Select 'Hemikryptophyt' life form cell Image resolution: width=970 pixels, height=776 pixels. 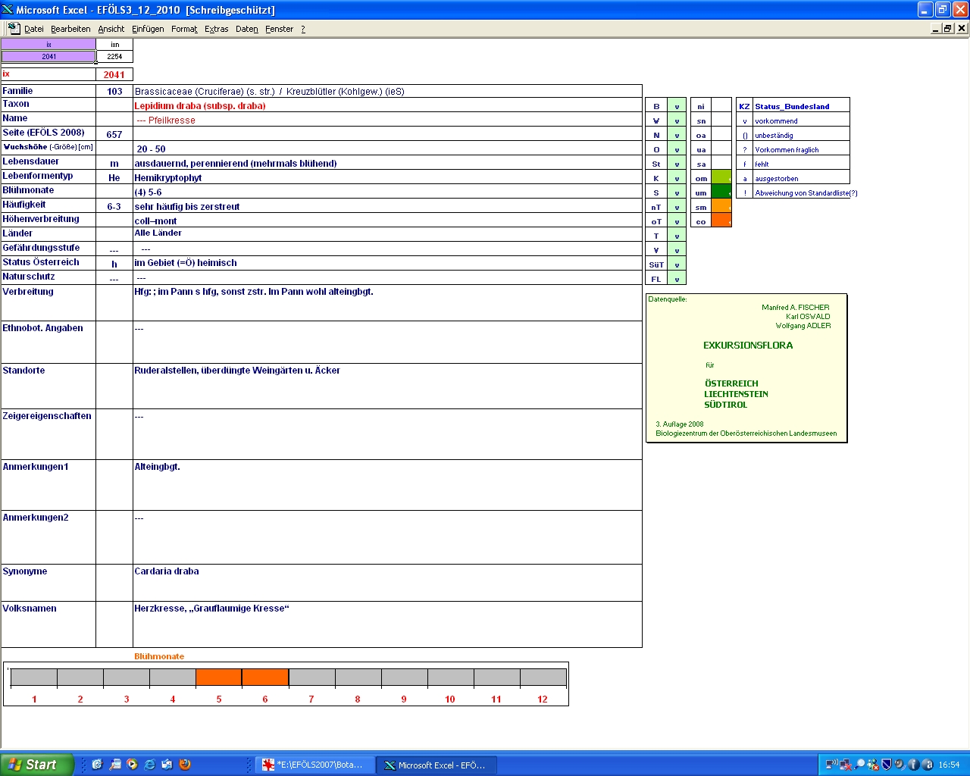pyautogui.click(x=387, y=177)
